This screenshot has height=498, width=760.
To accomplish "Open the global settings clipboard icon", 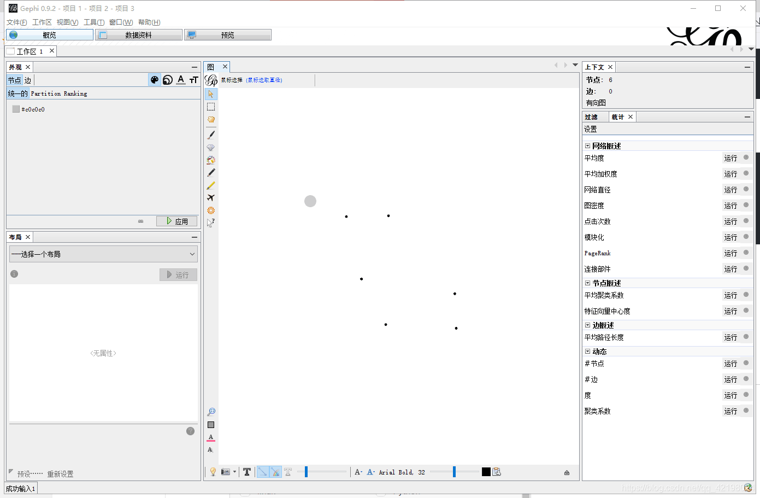I will coord(497,472).
